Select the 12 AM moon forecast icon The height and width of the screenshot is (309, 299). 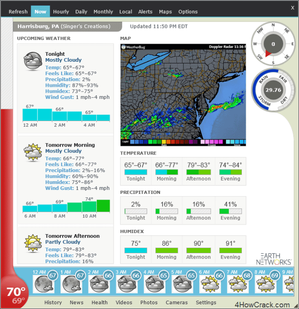point(44,284)
